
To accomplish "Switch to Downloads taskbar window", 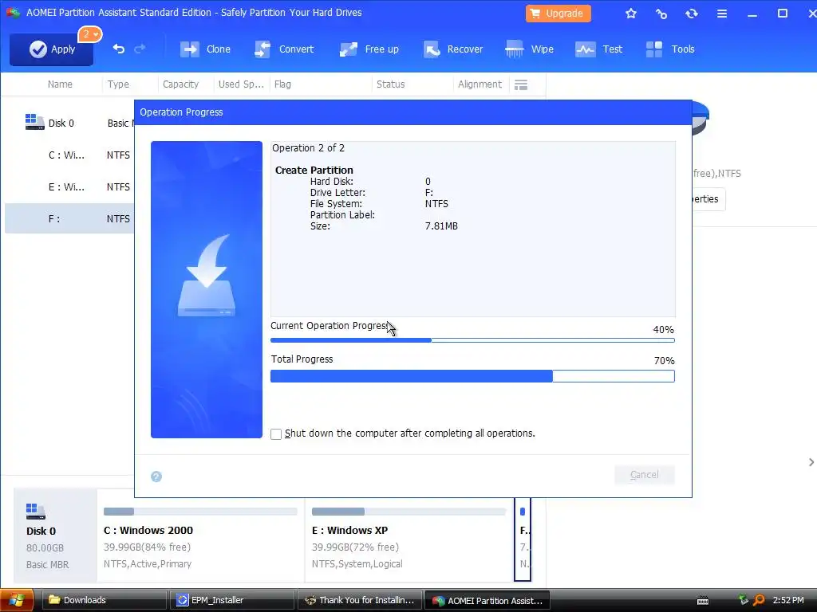I will pos(104,601).
